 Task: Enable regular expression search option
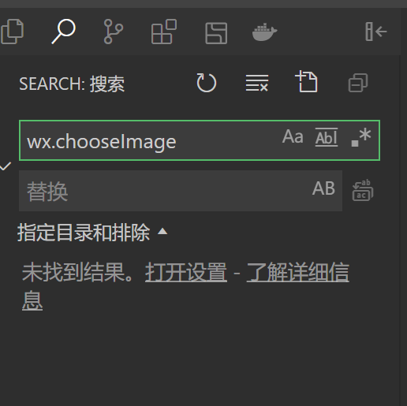(361, 137)
